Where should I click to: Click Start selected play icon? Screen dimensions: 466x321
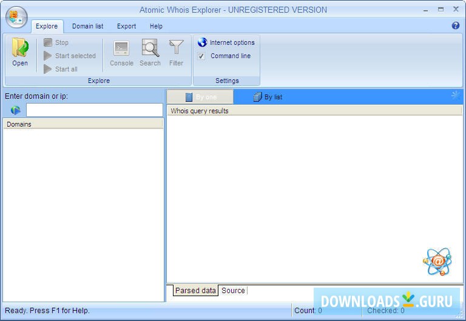[47, 56]
